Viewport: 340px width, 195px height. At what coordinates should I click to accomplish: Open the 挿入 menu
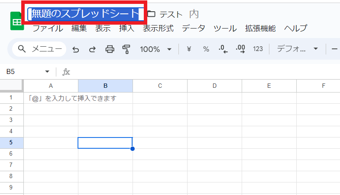(126, 29)
